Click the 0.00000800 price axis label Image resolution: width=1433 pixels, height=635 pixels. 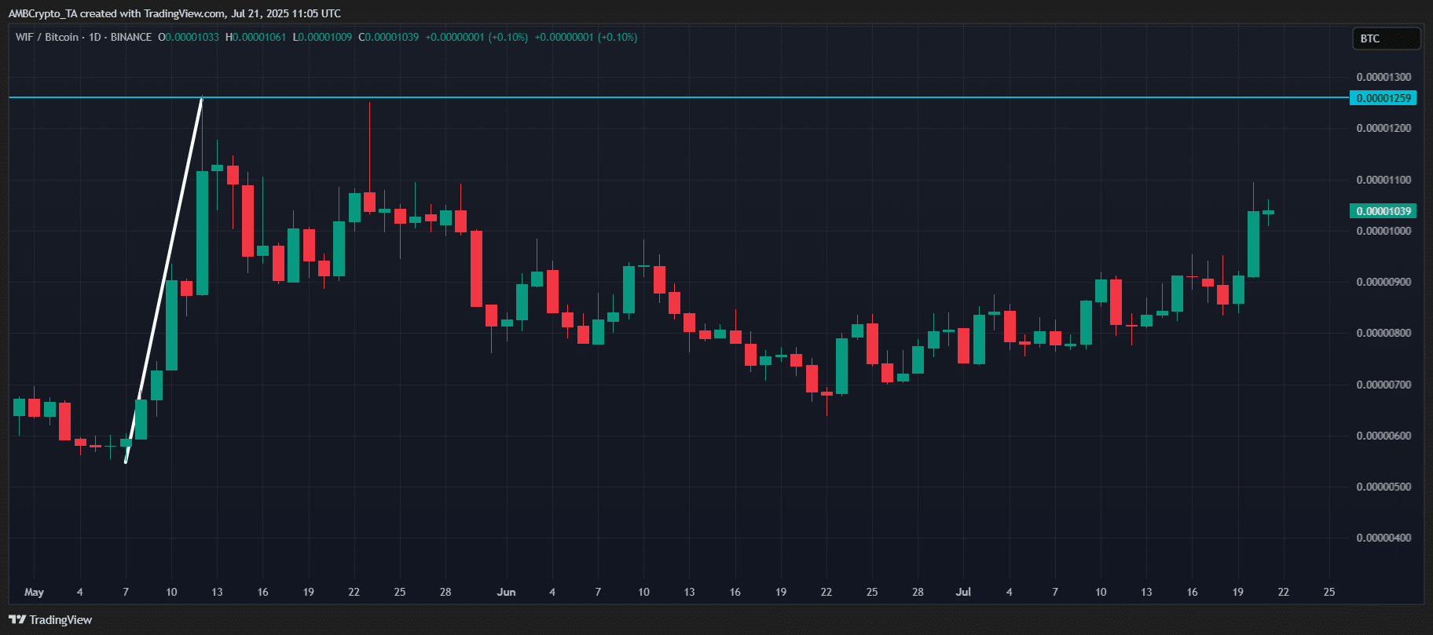(1384, 333)
